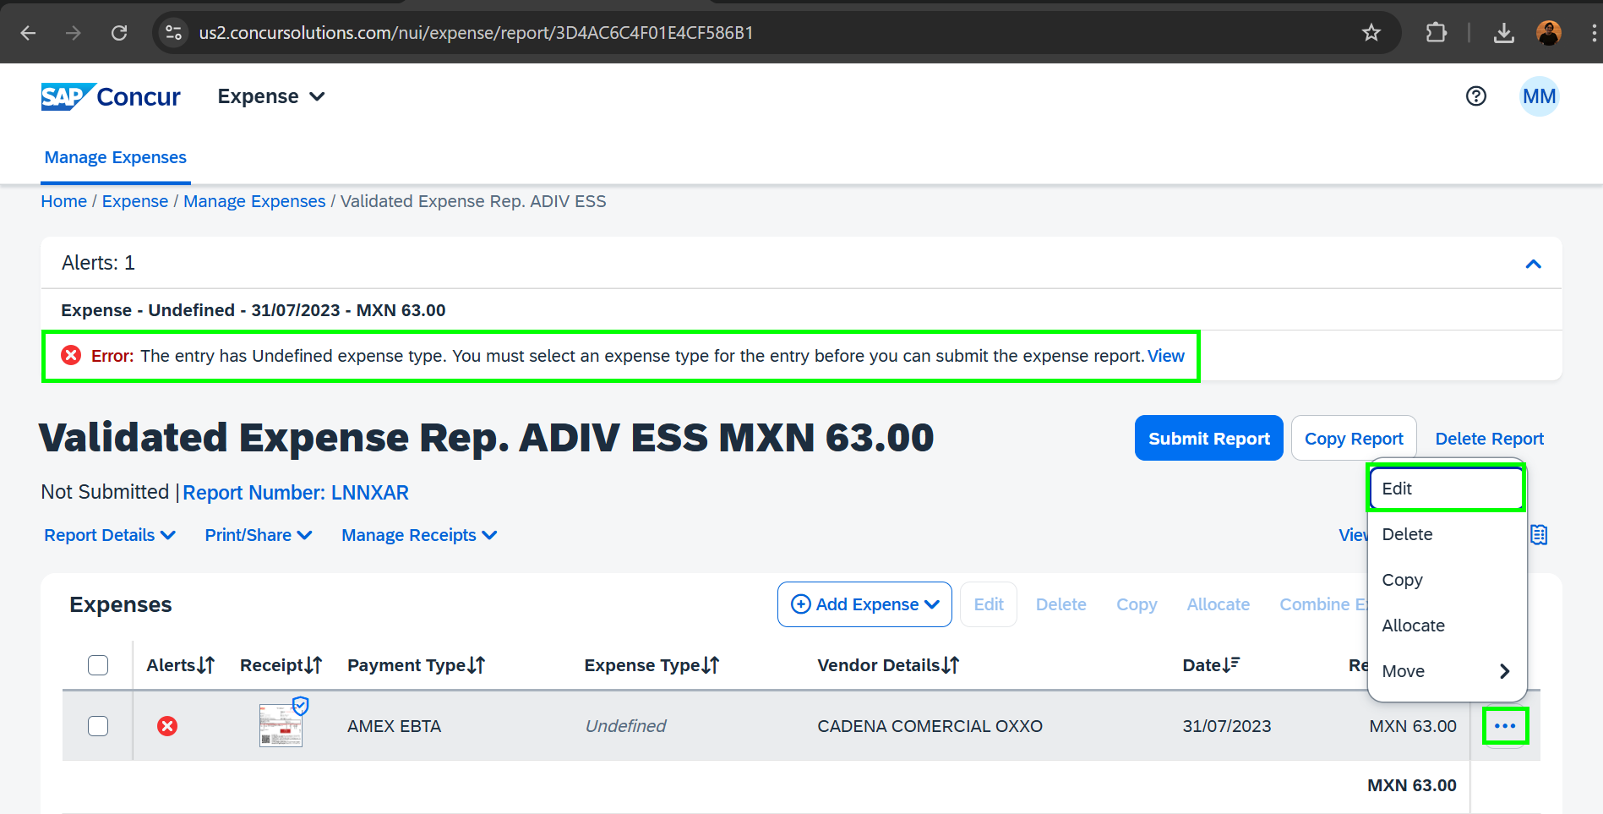Viewport: 1603px width, 814px height.
Task: Click the Edit button in Expenses toolbar
Action: [989, 604]
